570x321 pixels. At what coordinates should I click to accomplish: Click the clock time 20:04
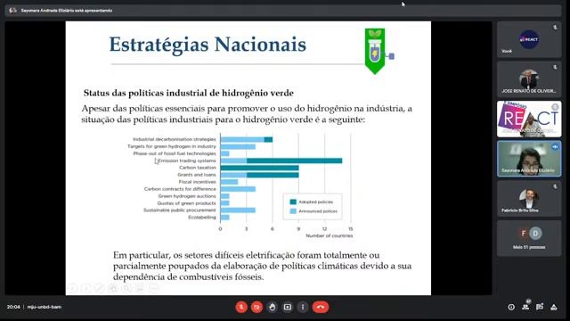[13, 307]
